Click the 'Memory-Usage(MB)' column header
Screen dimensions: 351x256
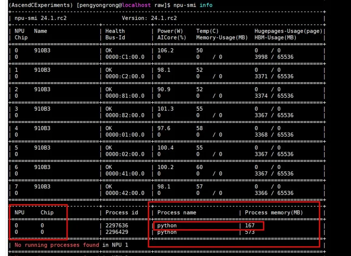click(x=222, y=37)
